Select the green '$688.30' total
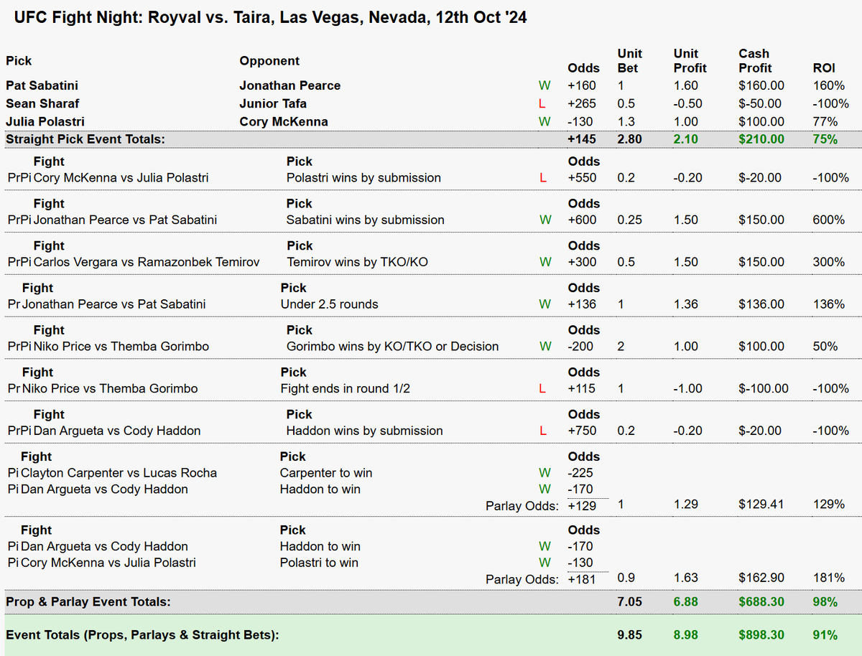862x656 pixels. click(761, 601)
